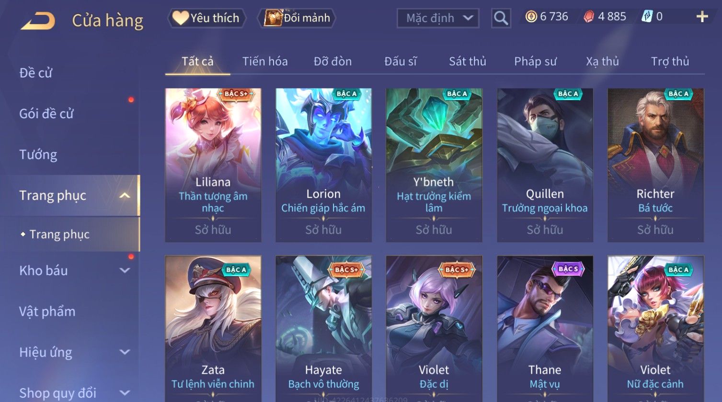Open the Mặc định sort dropdown
This screenshot has width=722, height=402.
438,18
